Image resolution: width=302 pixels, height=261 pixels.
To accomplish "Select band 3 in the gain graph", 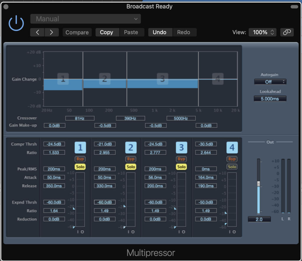I will (x=163, y=79).
